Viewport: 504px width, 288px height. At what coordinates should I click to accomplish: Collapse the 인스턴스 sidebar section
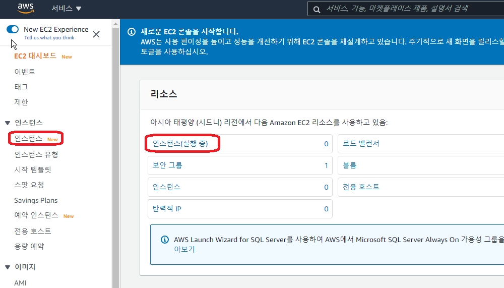point(8,123)
